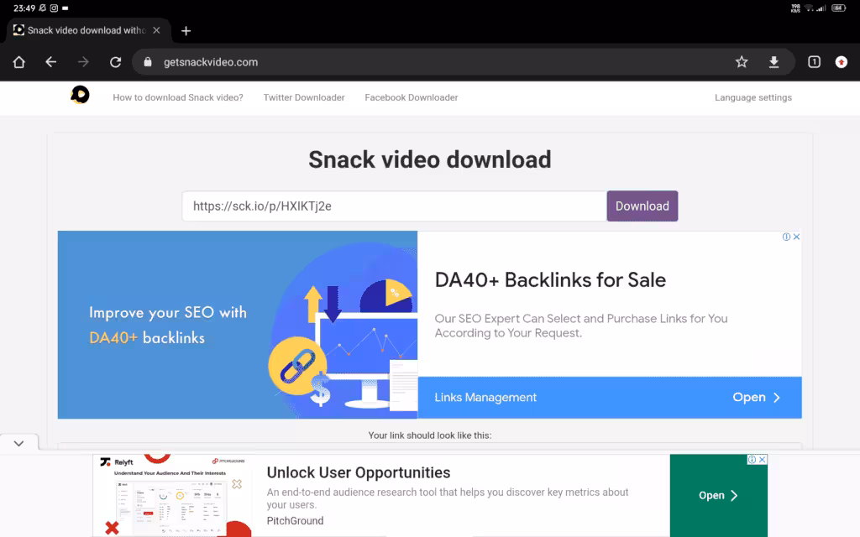Image resolution: width=860 pixels, height=537 pixels.
Task: Go to browser home page
Action: (x=18, y=62)
